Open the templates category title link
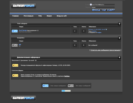 pos(21,38)
